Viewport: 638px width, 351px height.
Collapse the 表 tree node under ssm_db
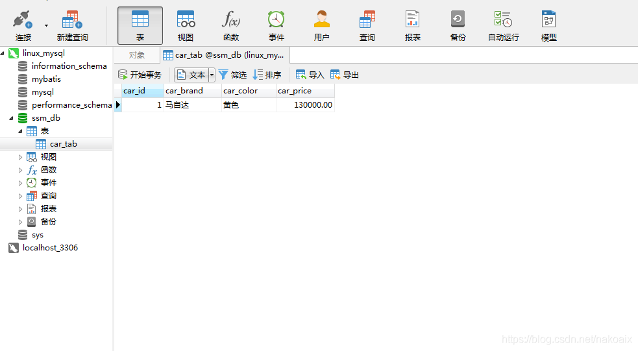point(20,131)
